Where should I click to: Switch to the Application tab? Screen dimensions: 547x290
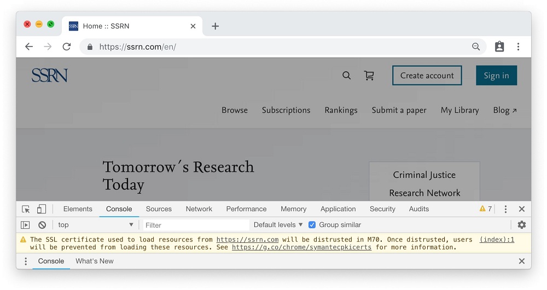point(338,209)
